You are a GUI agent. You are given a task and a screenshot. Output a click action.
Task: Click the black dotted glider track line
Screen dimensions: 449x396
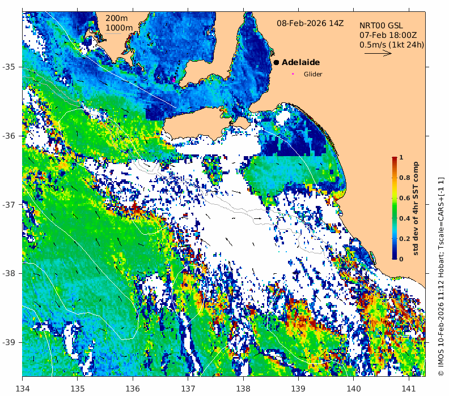pyautogui.click(x=177, y=70)
